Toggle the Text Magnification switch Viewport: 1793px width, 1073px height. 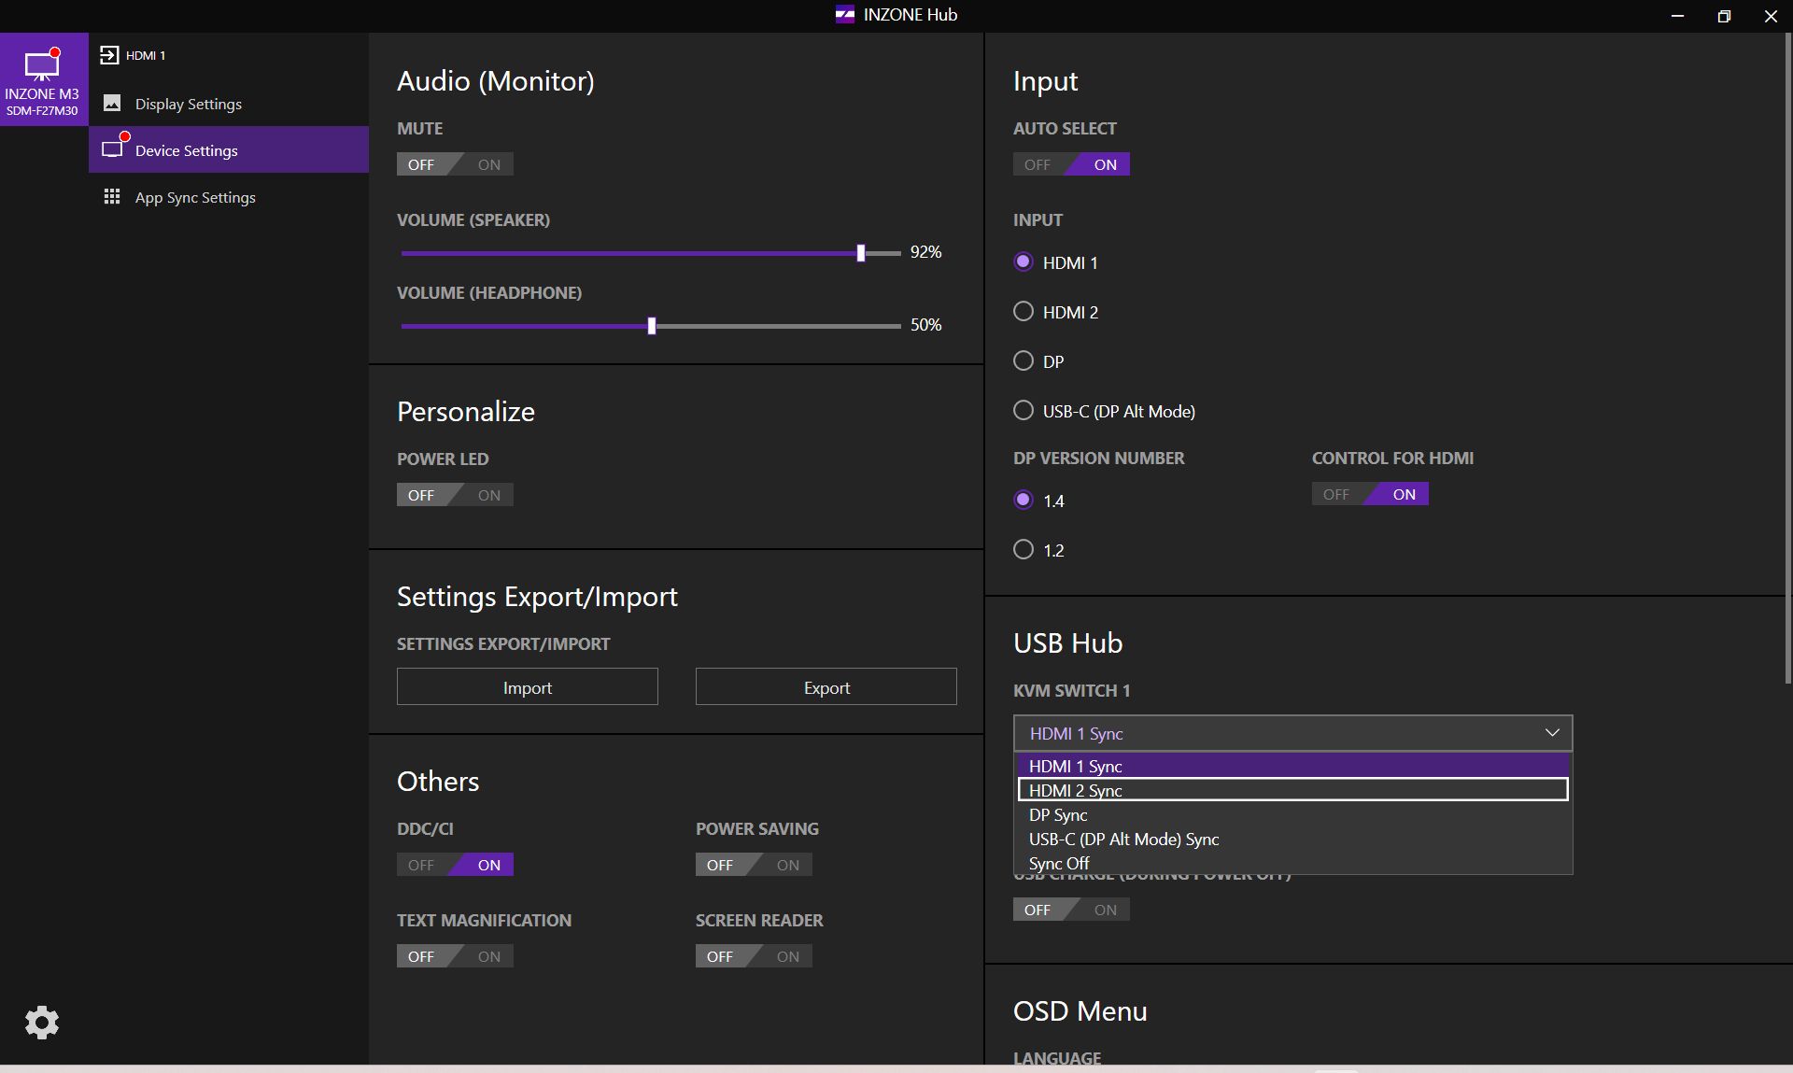[x=455, y=956]
